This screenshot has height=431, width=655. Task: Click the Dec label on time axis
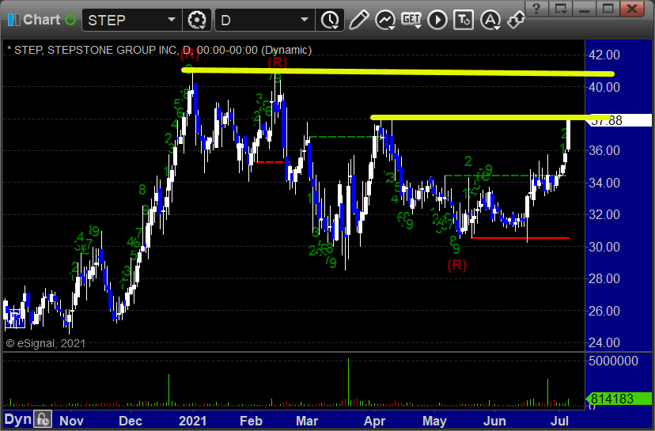(131, 421)
